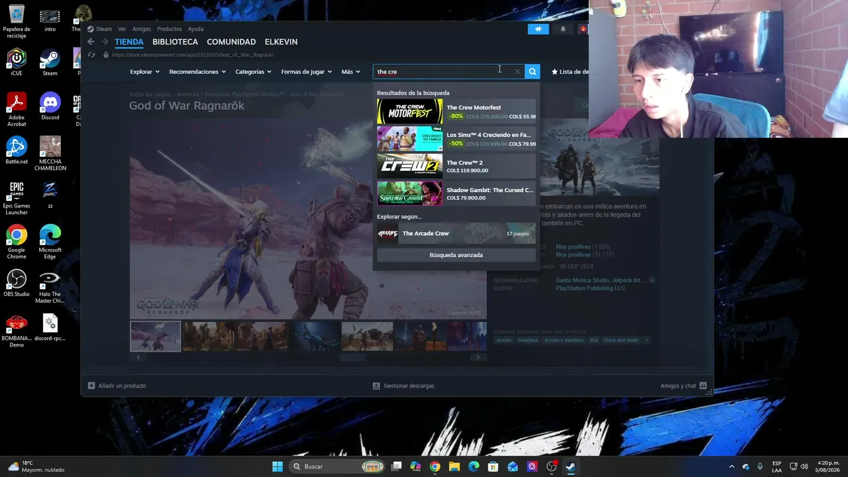Open the Productos menu
Screen dimensions: 848x477
click(x=169, y=29)
